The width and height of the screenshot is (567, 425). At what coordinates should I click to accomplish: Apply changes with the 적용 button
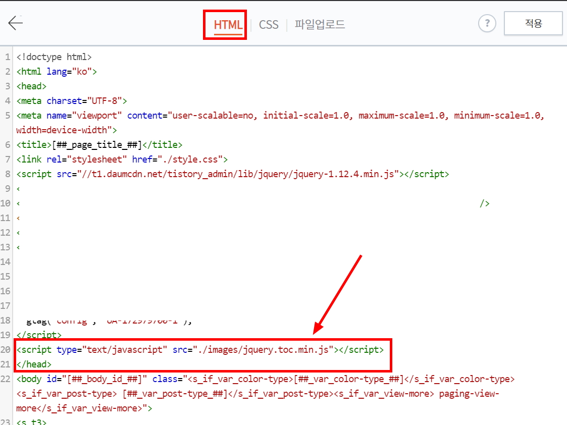533,24
